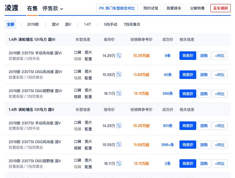The width and height of the screenshot is (235, 178).
Task: Expand the 停售款 dropdown
Action: tap(53, 9)
